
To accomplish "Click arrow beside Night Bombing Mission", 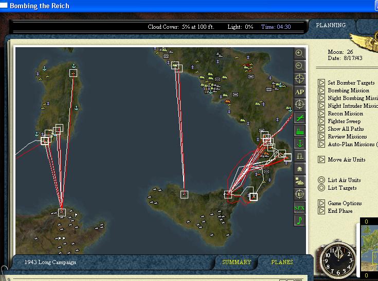I will 321,98.
